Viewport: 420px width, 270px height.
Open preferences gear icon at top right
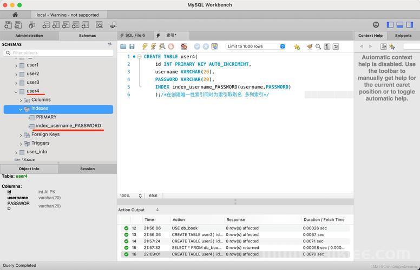click(x=376, y=25)
